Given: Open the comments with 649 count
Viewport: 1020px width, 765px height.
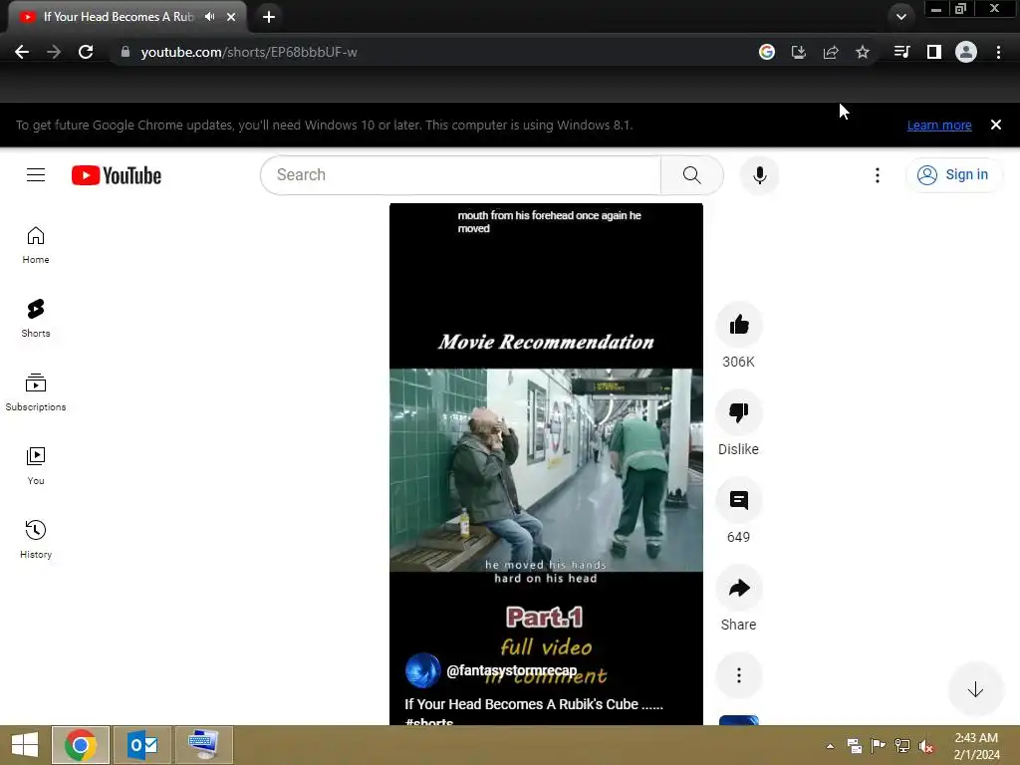Looking at the screenshot, I should (x=738, y=500).
